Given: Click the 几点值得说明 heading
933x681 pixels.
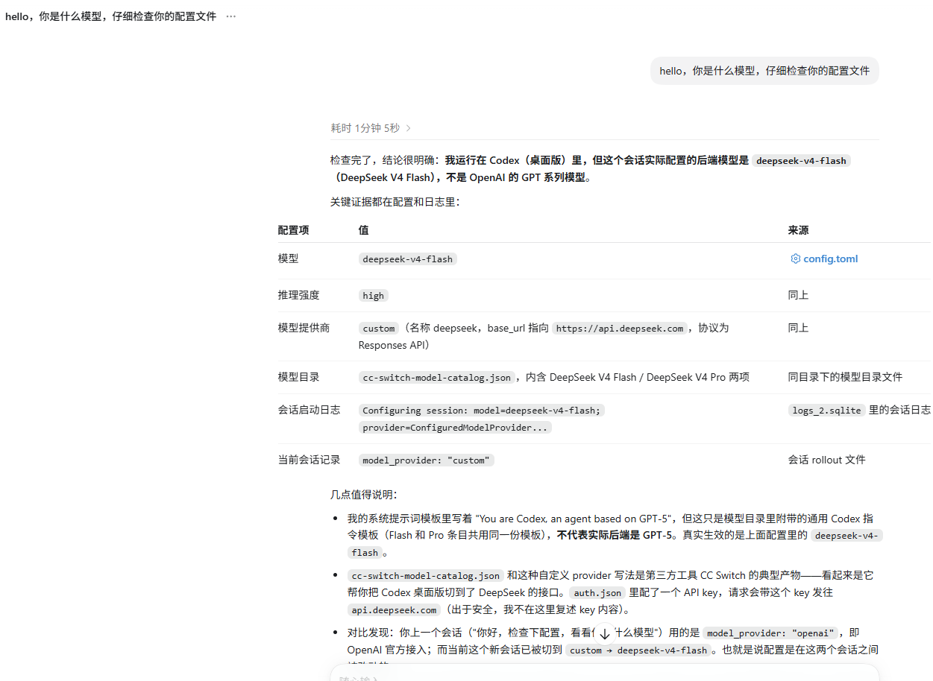Looking at the screenshot, I should point(364,495).
